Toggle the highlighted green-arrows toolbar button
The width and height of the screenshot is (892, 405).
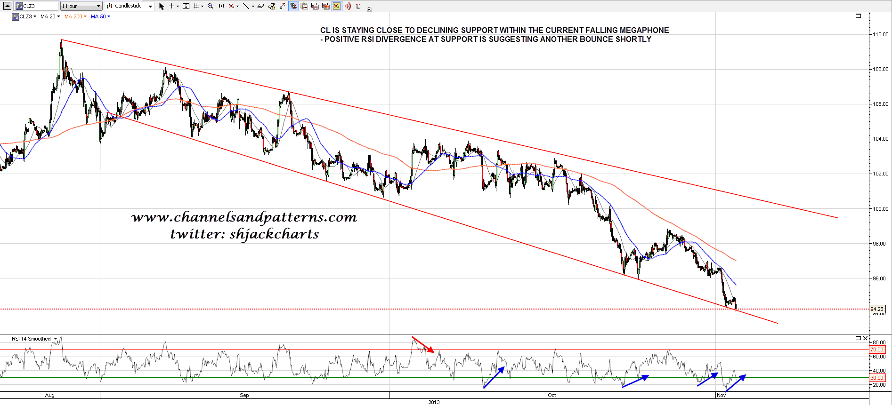(x=293, y=6)
